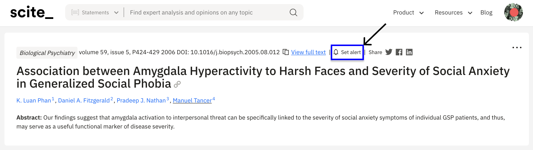Expand the Product menu
Viewport: 533px width, 150px height.
click(x=408, y=13)
